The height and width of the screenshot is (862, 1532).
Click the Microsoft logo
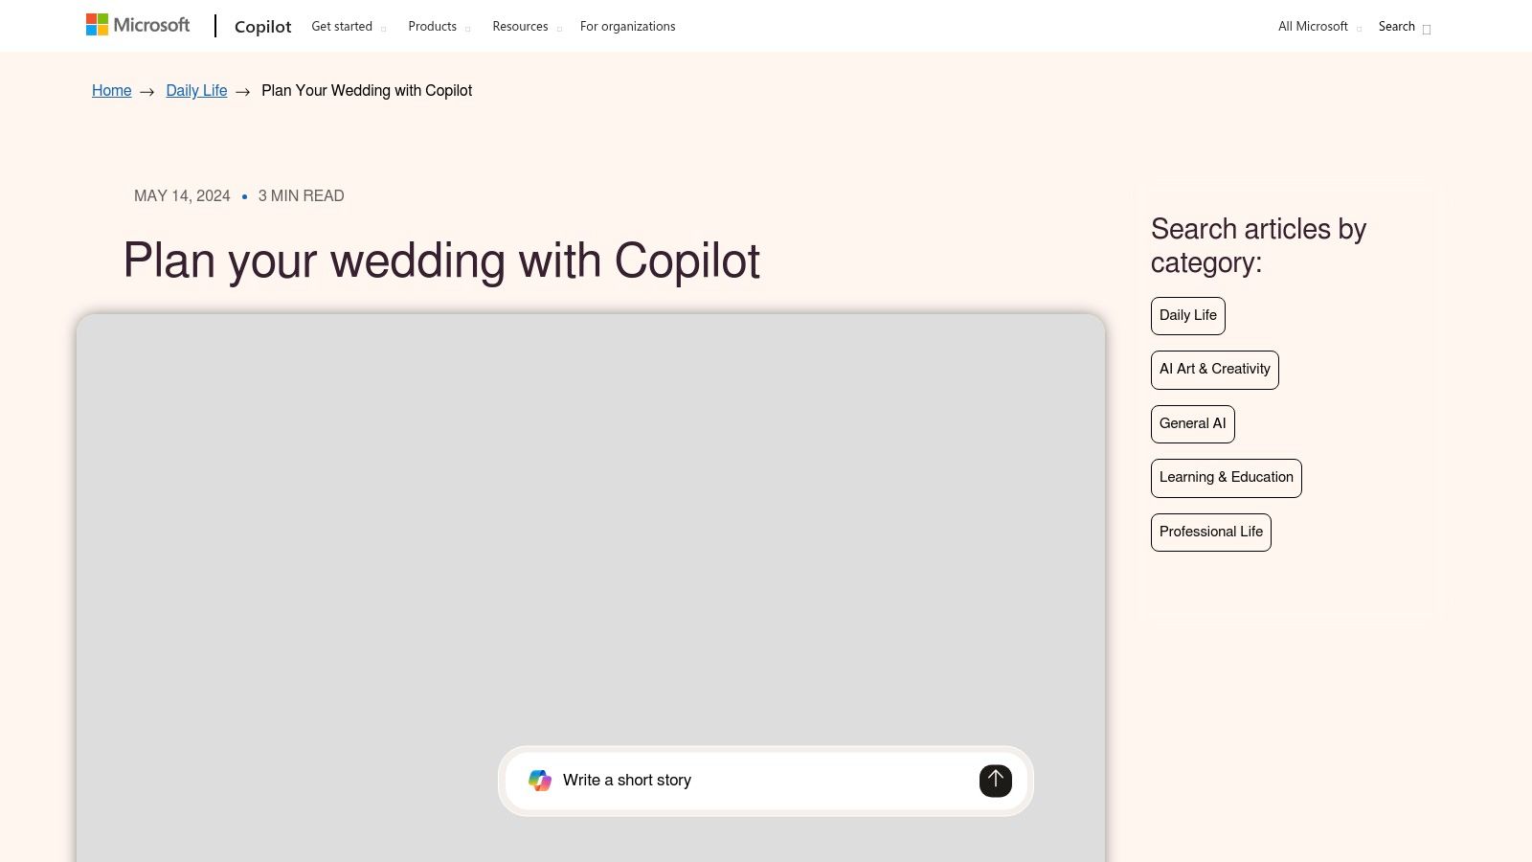coord(138,25)
